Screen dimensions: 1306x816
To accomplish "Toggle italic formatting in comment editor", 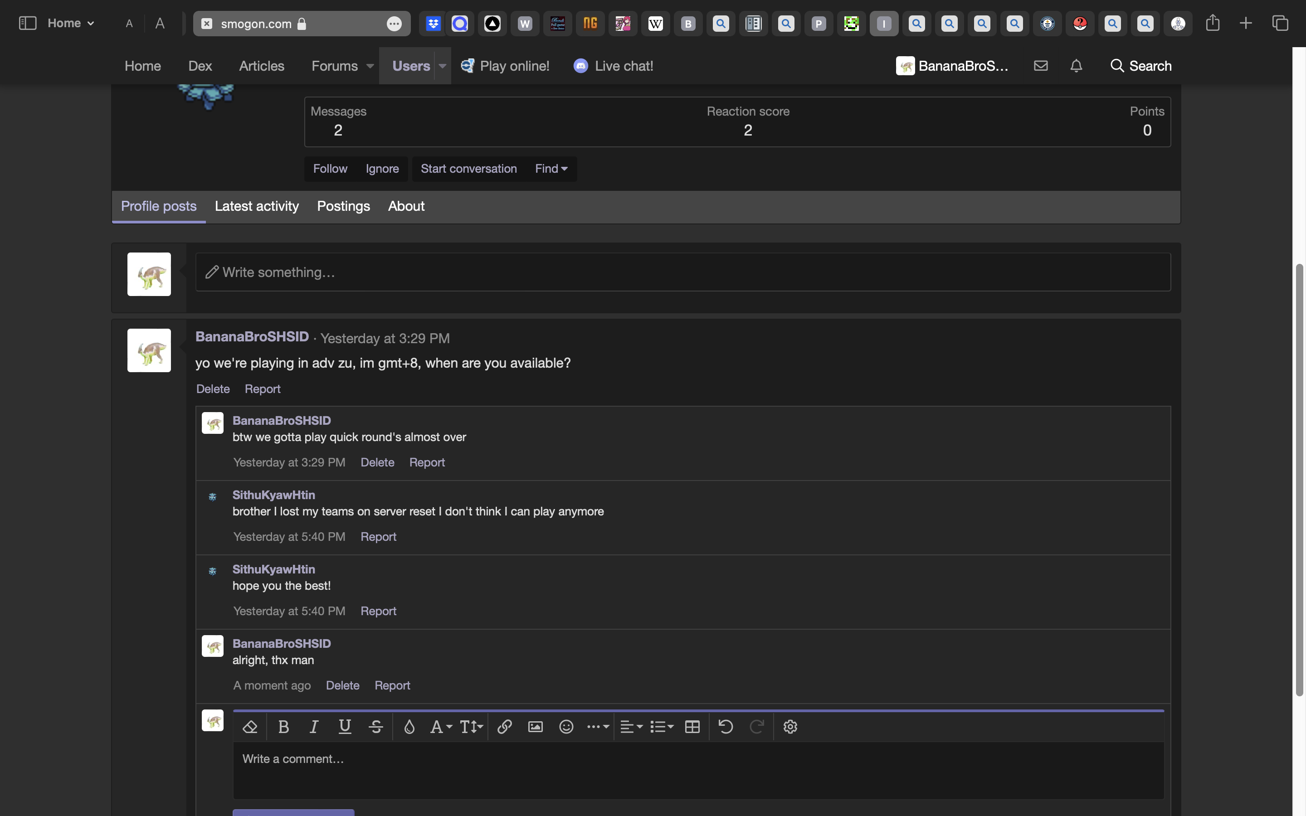I will pos(313,727).
